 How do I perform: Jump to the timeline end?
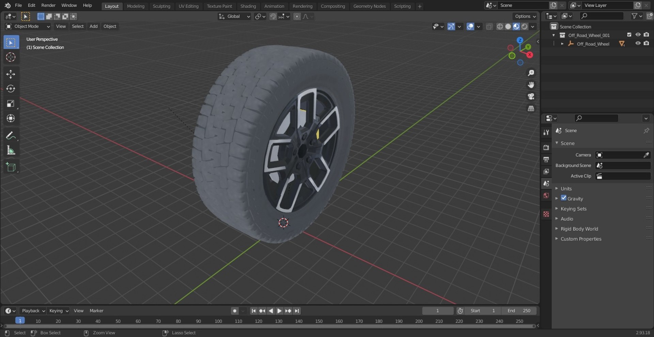[297, 311]
